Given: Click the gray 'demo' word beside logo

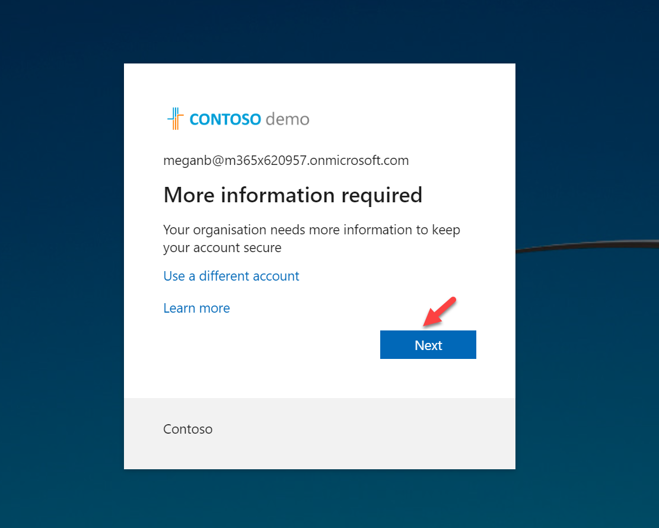Looking at the screenshot, I should point(288,119).
